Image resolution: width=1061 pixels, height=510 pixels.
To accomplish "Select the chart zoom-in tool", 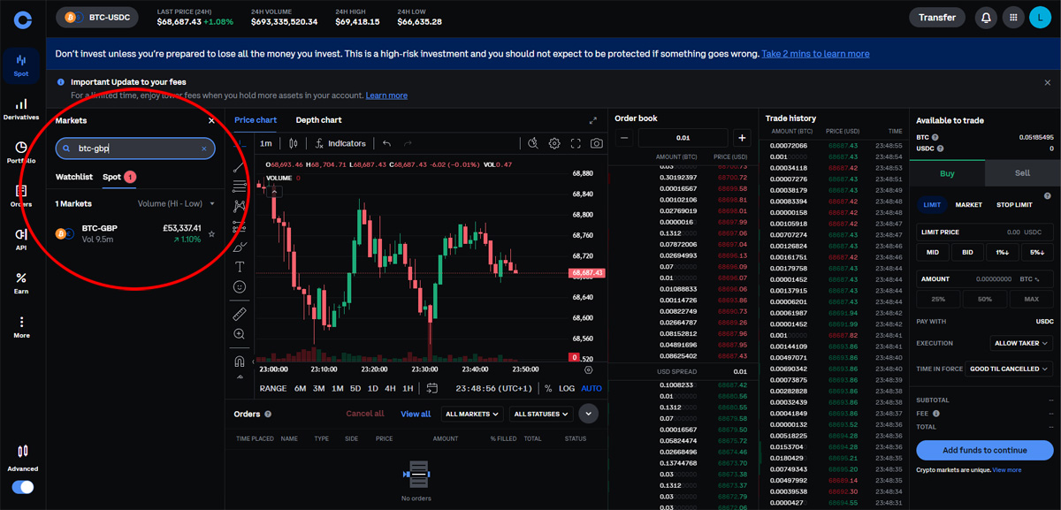I will point(240,334).
